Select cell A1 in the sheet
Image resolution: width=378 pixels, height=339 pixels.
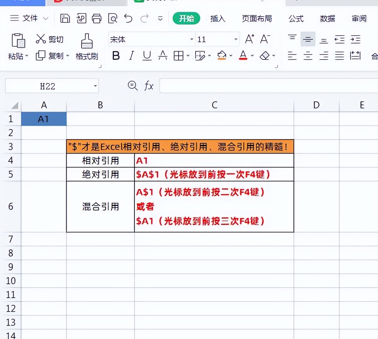(44, 119)
